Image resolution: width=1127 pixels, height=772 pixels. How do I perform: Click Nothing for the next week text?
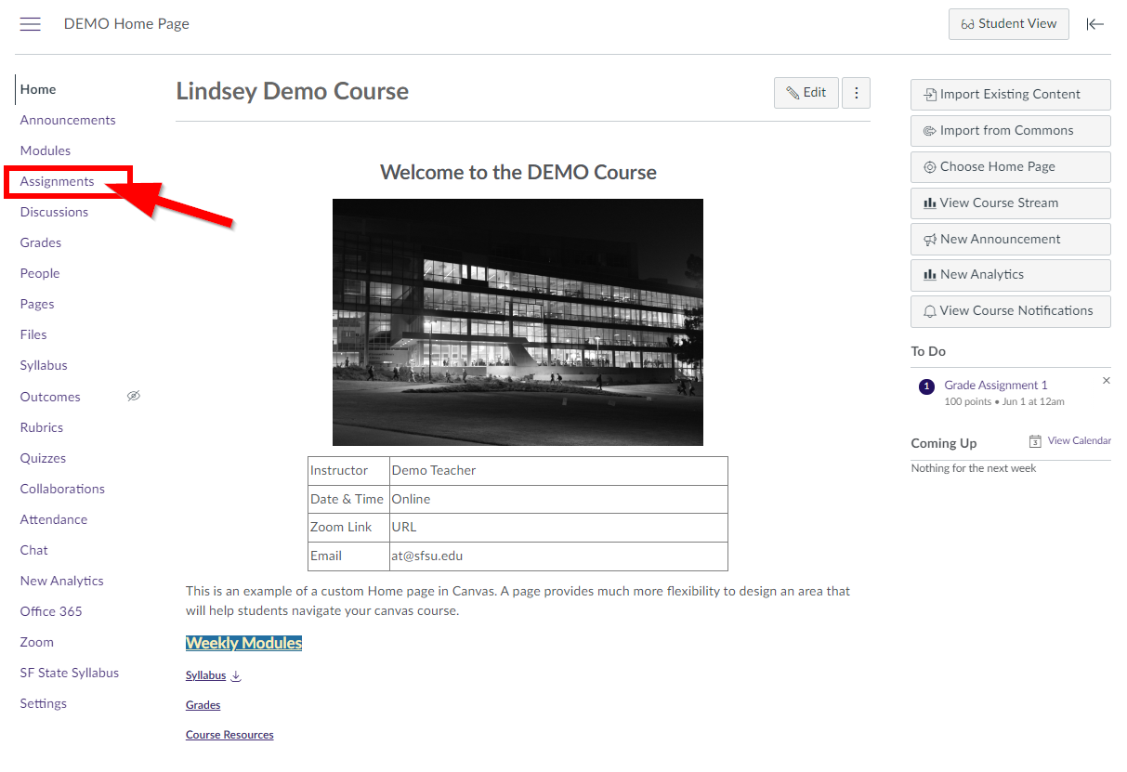pos(974,468)
